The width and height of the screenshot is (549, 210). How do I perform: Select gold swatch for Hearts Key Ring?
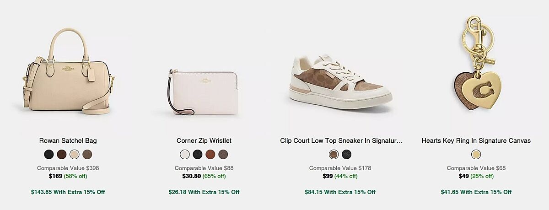pyautogui.click(x=476, y=155)
